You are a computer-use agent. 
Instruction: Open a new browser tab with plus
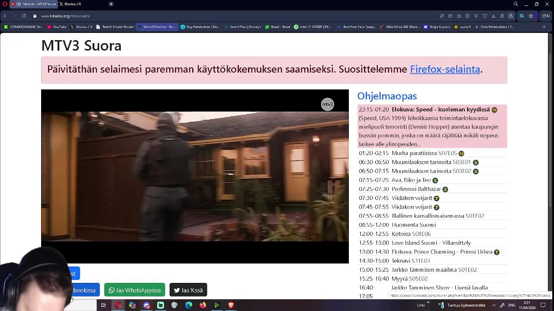click(x=111, y=4)
